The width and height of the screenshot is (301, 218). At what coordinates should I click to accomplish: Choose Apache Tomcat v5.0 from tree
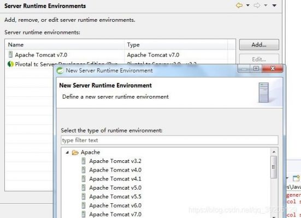[115, 187]
